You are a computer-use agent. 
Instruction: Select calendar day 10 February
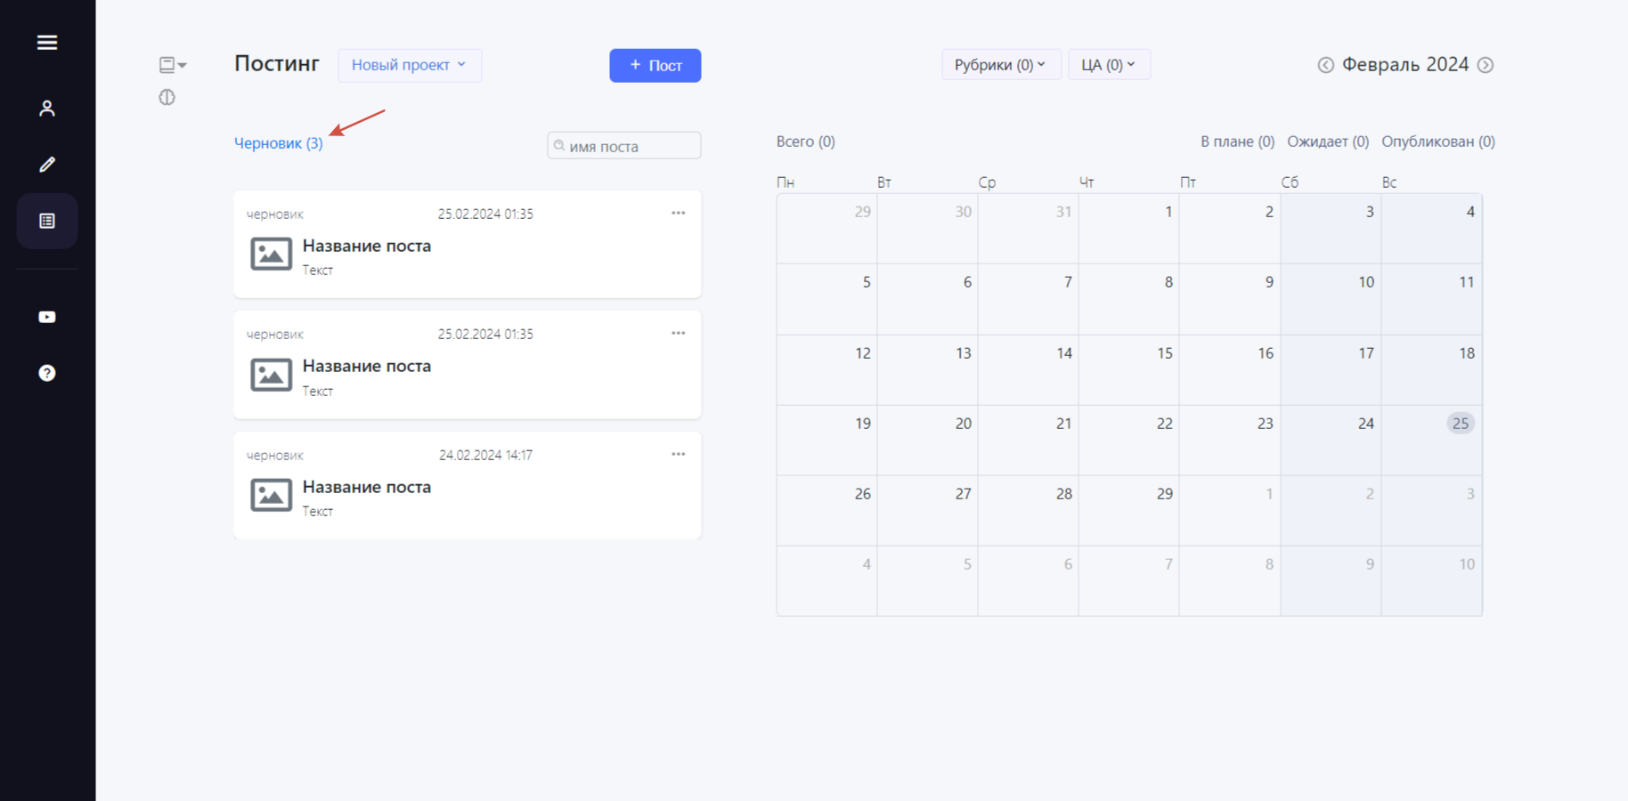coord(1331,299)
